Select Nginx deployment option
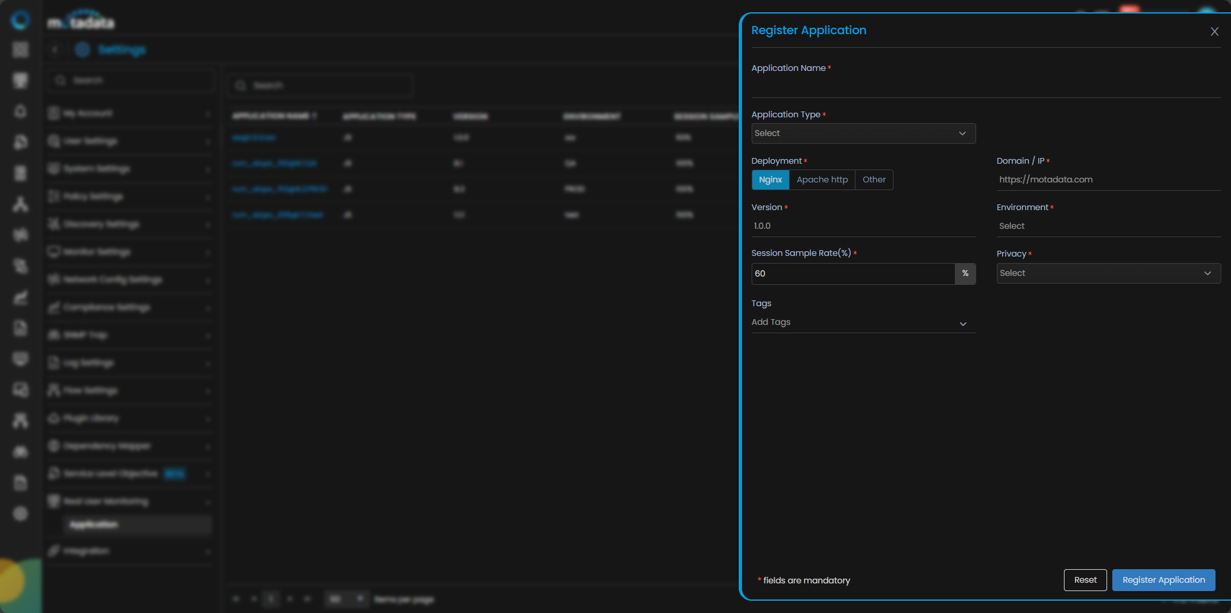Image resolution: width=1231 pixels, height=613 pixels. pos(770,180)
